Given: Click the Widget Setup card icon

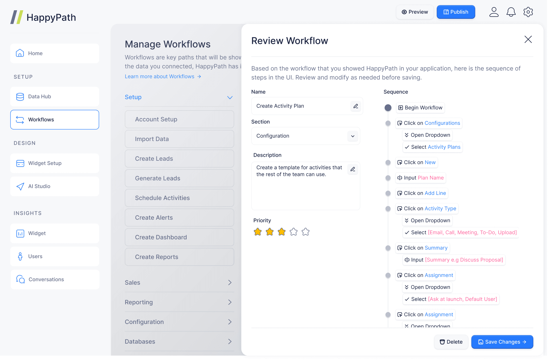Looking at the screenshot, I should coord(20,164).
